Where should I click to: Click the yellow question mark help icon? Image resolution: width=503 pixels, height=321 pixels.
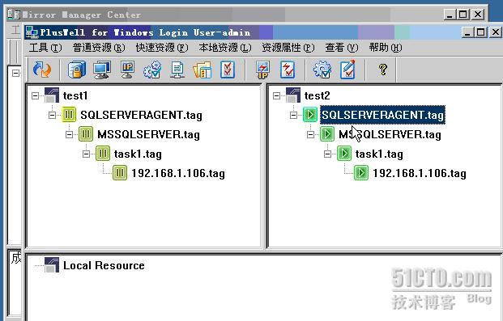[382, 70]
